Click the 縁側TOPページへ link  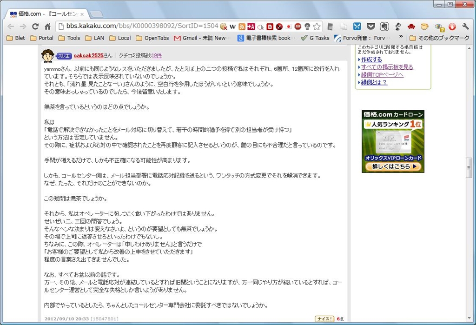(x=382, y=75)
